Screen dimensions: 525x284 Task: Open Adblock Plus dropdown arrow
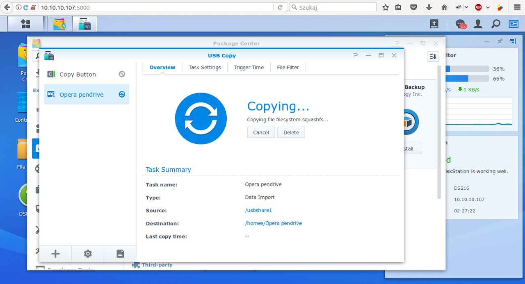point(488,7)
